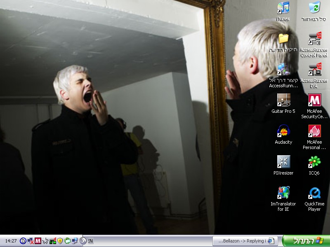
Task: Click the taskbar clock showing 14:27
Action: pyautogui.click(x=11, y=241)
